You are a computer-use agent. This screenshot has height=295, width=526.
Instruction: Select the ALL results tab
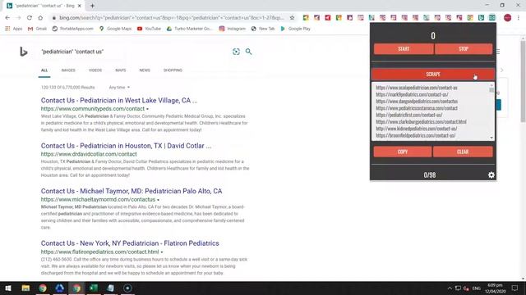[44, 70]
